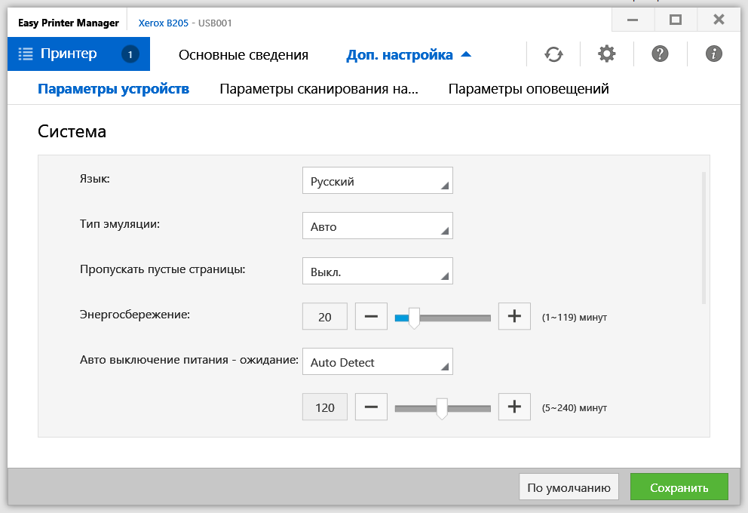Increase Энергосбережение with the plus button

click(514, 317)
